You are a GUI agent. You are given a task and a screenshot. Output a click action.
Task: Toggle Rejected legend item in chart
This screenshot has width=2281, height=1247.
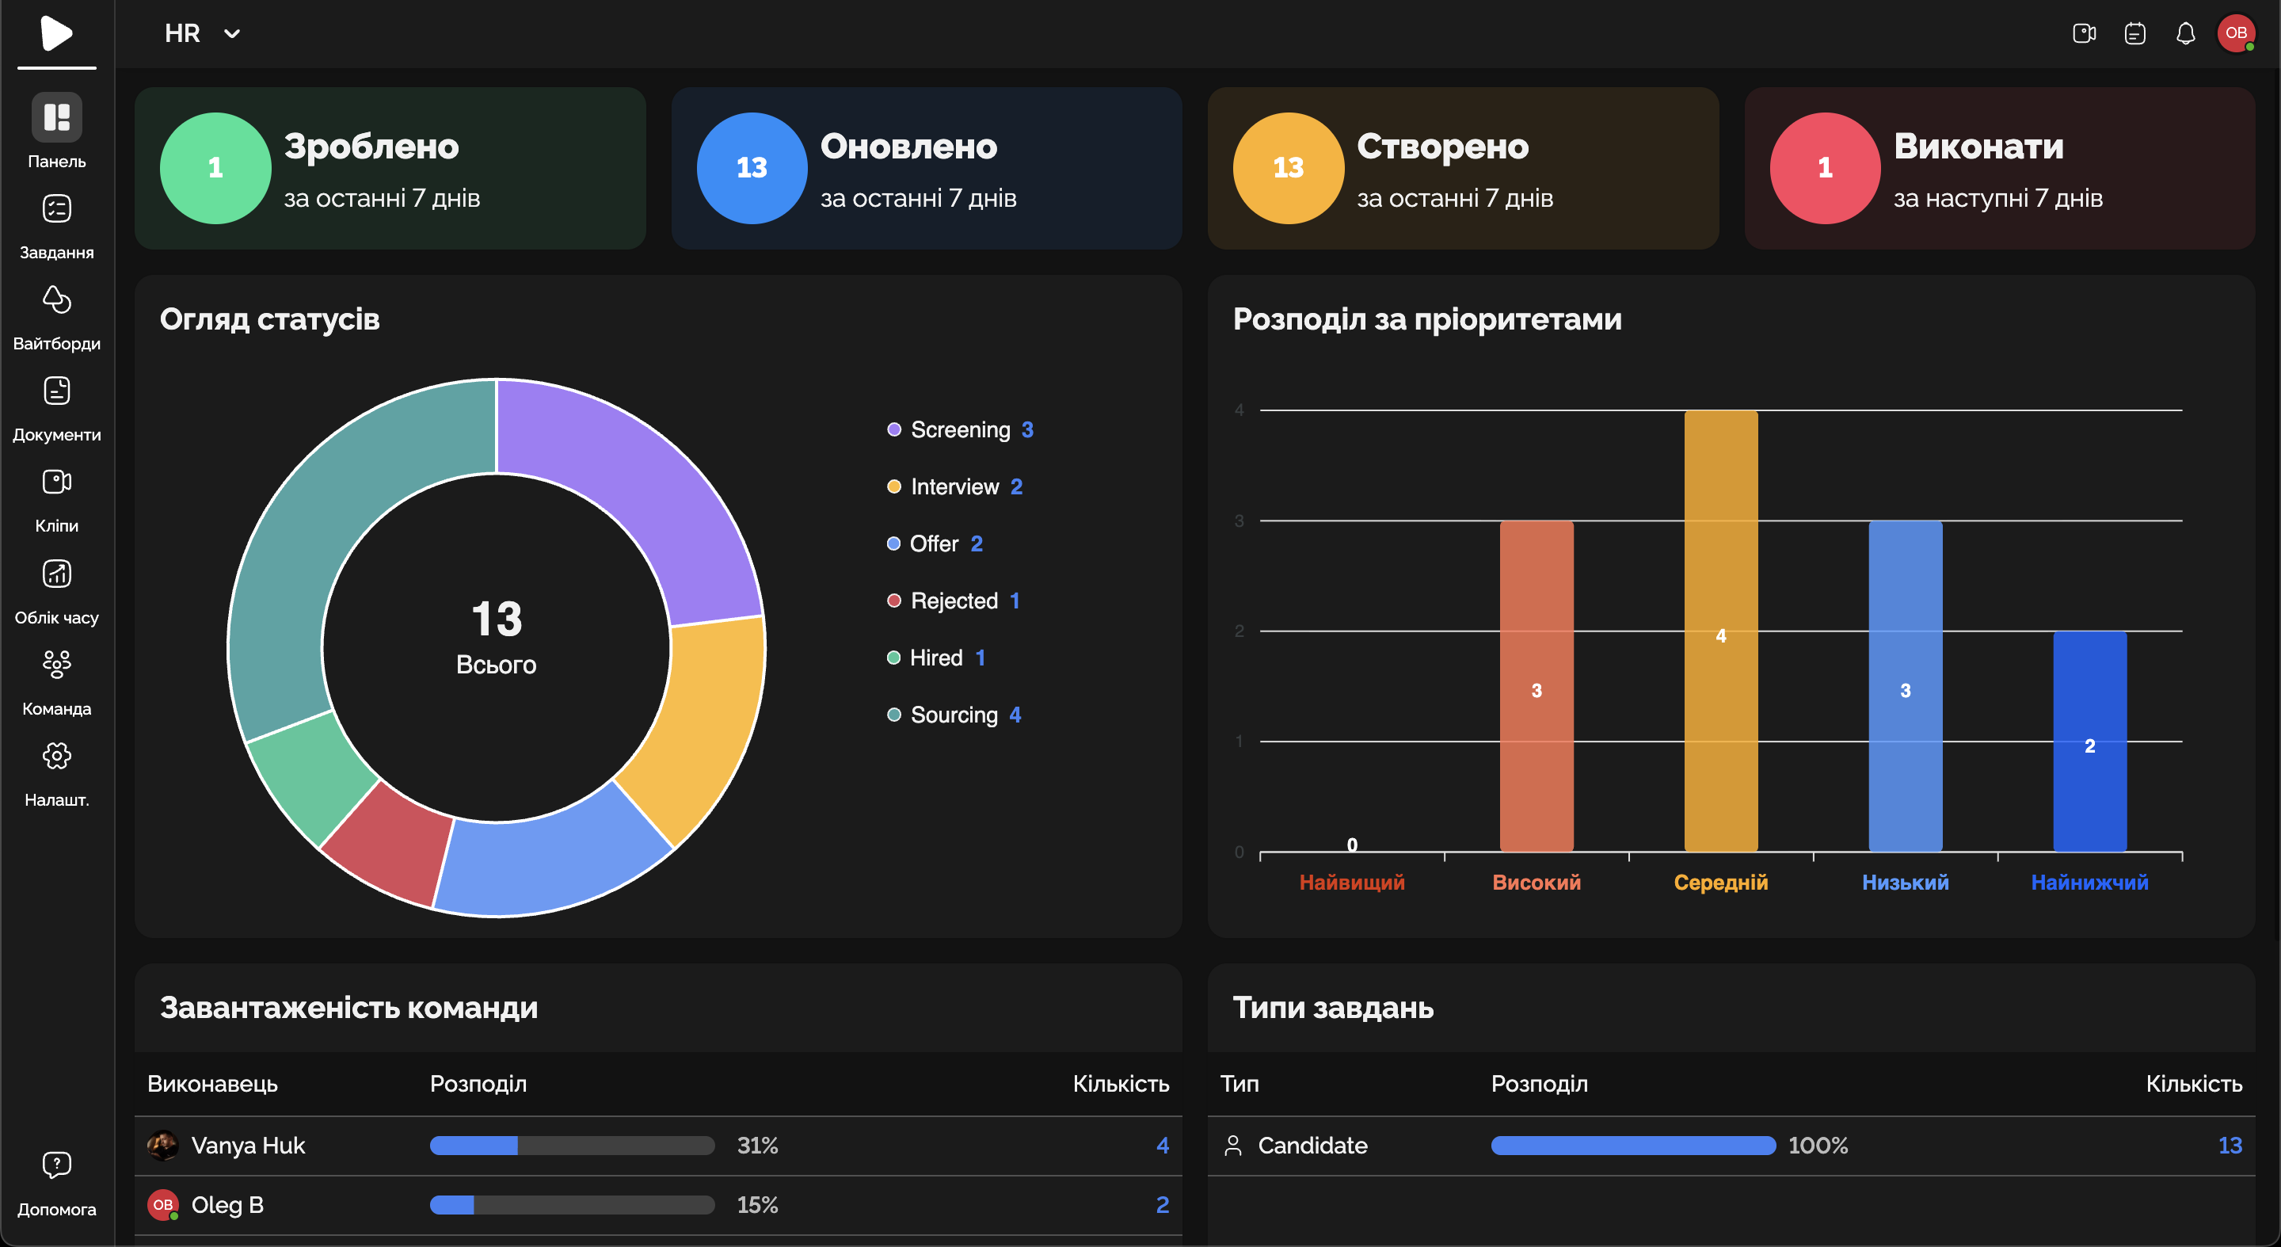(954, 601)
